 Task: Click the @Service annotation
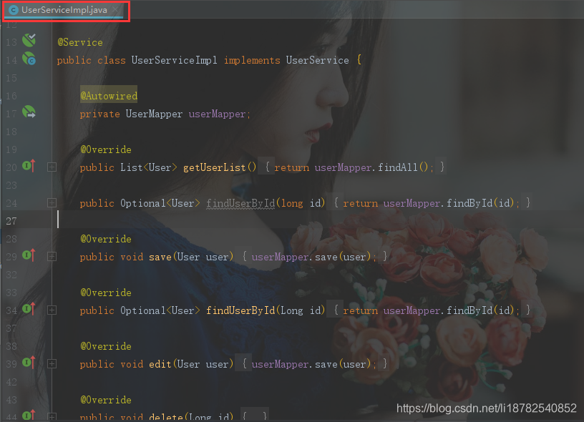click(80, 42)
